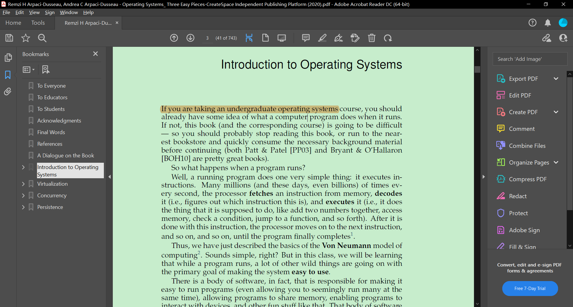The image size is (573, 307).
Task: Click the Free 7-Day Trial button
Action: pos(530,289)
